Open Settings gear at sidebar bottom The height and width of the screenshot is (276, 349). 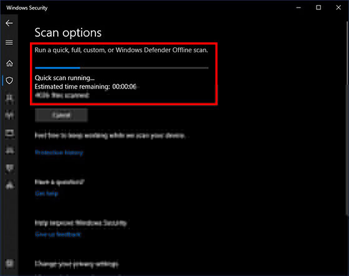click(10, 264)
